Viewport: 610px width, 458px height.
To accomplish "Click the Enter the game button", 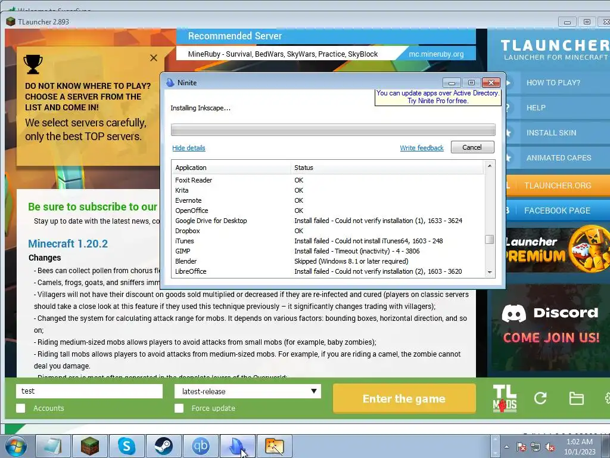I will pos(404,398).
